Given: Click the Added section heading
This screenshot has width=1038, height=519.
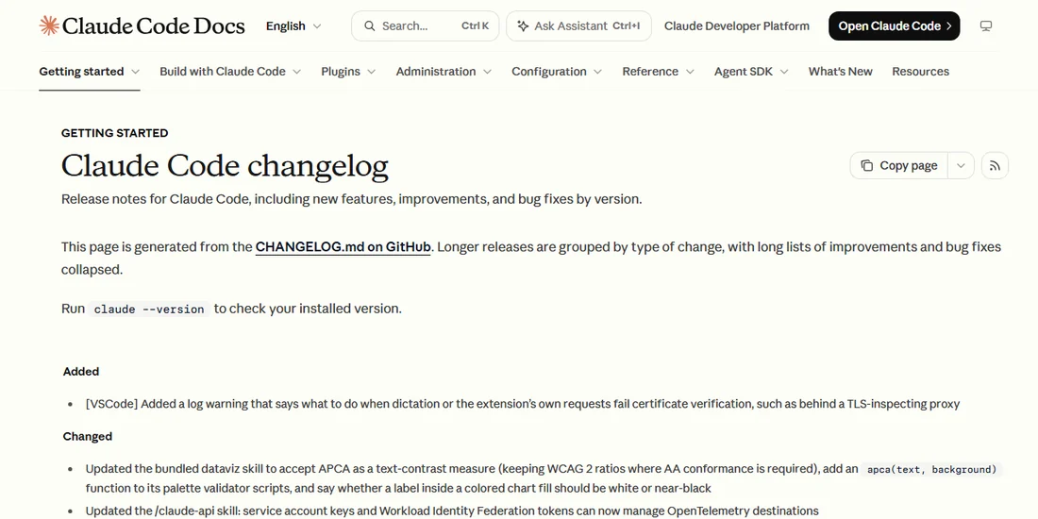Looking at the screenshot, I should tap(81, 372).
